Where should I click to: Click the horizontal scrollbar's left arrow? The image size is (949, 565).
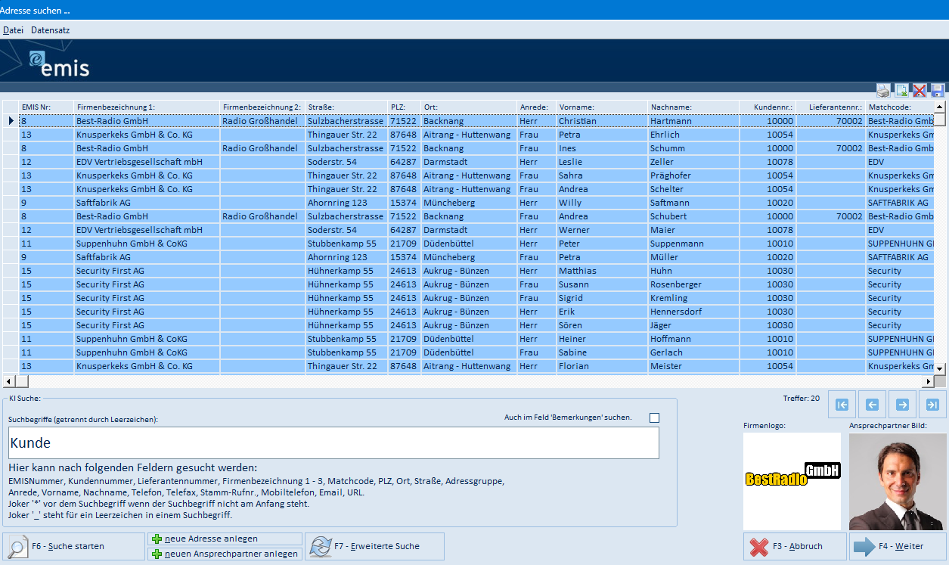pyautogui.click(x=8, y=381)
